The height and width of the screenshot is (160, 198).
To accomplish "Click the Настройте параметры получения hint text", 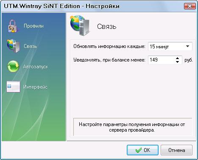I will (132, 127).
